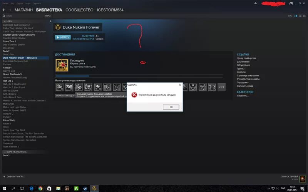Switch to list view icon
The width and height of the screenshot is (308, 192).
tap(300, 16)
